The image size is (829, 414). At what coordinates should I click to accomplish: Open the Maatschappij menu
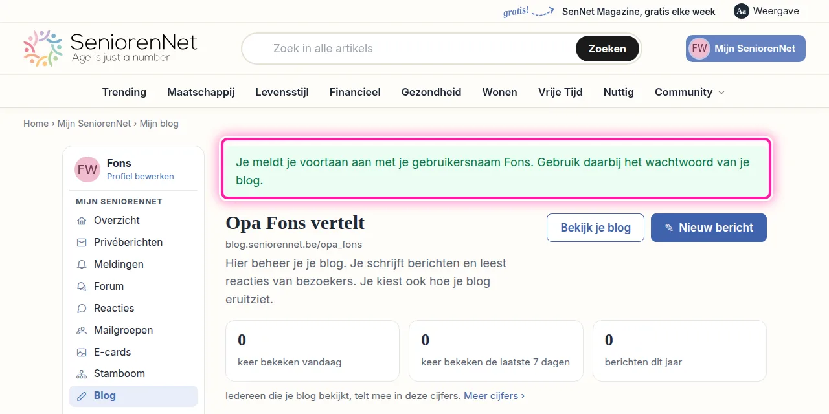point(201,92)
